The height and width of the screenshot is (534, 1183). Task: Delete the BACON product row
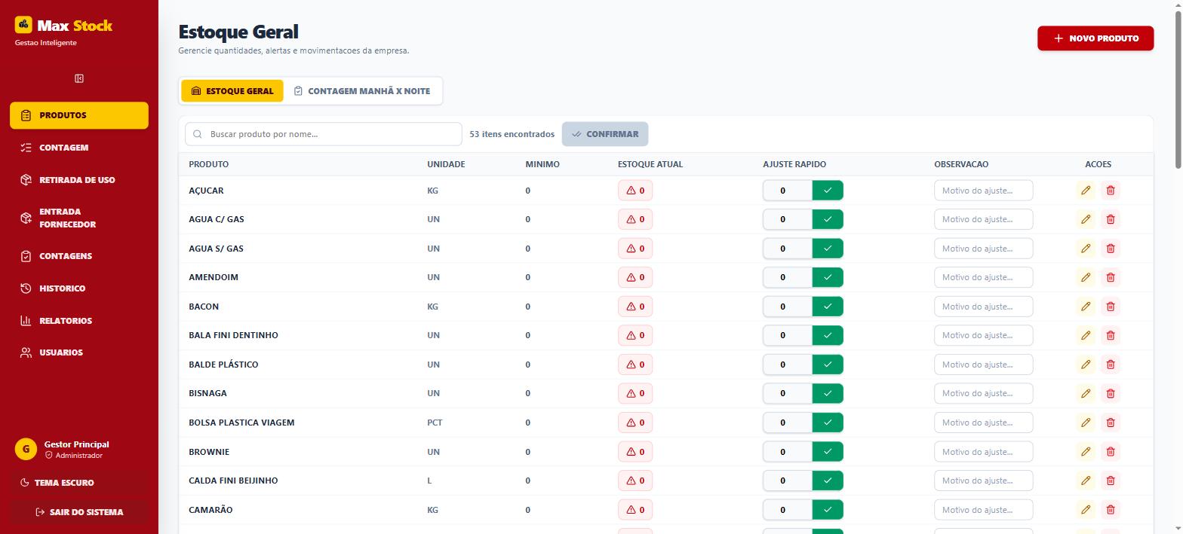1111,307
